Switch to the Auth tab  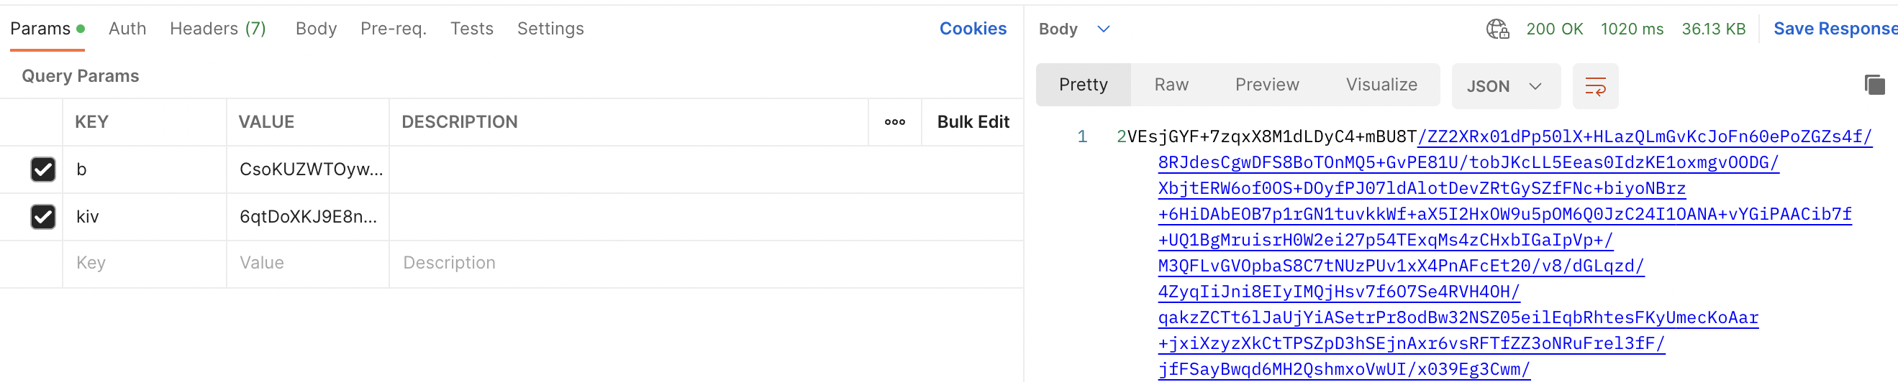coord(127,29)
